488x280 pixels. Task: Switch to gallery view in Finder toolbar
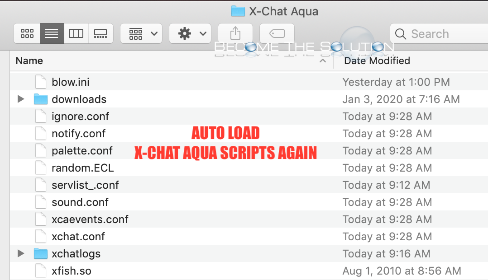(x=100, y=33)
